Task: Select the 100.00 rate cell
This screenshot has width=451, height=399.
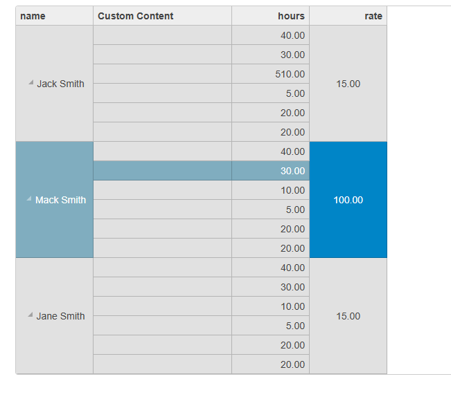Action: click(x=348, y=200)
